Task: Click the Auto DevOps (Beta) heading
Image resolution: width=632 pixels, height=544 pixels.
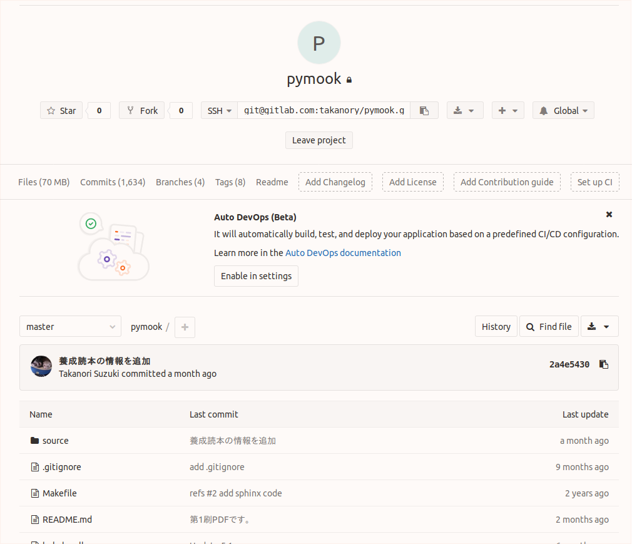Action: pyautogui.click(x=255, y=217)
